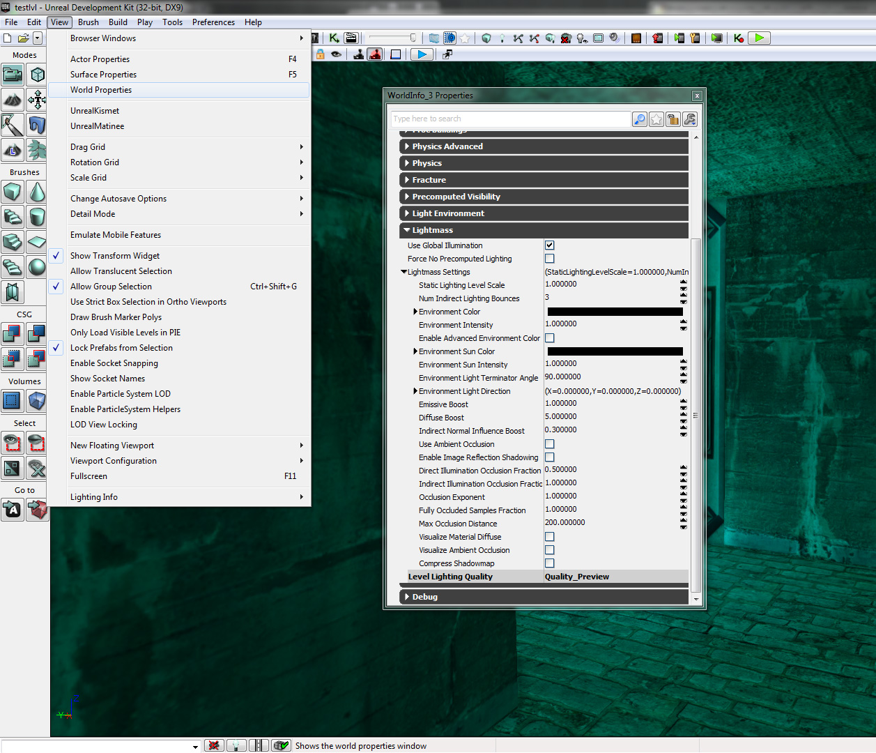Choose the Cylinder builder brush
The width and height of the screenshot is (876, 753).
(37, 217)
